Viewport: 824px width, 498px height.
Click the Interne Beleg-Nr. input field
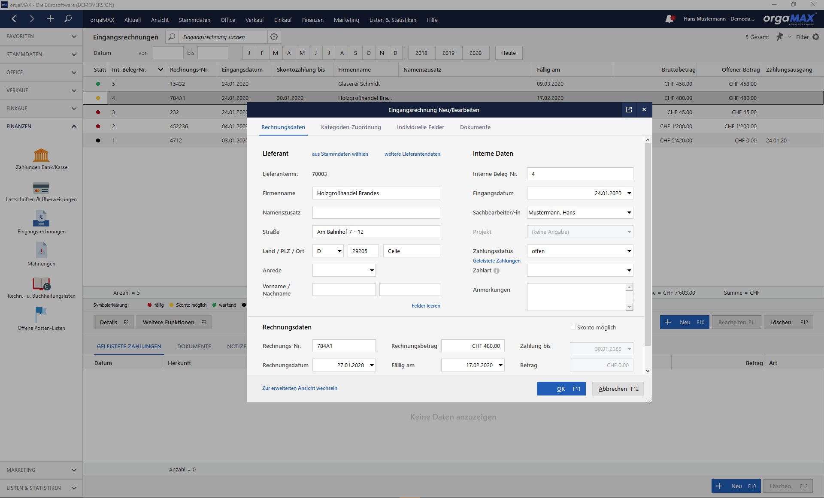tap(580, 174)
